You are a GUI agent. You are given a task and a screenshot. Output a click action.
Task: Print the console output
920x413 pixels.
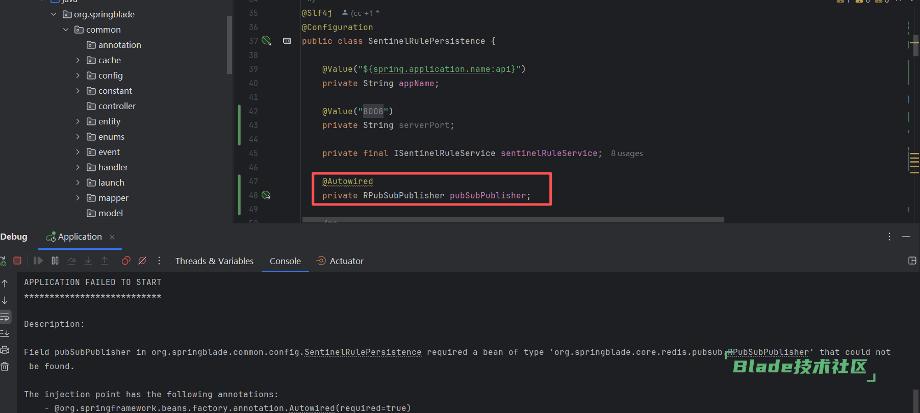pos(5,350)
